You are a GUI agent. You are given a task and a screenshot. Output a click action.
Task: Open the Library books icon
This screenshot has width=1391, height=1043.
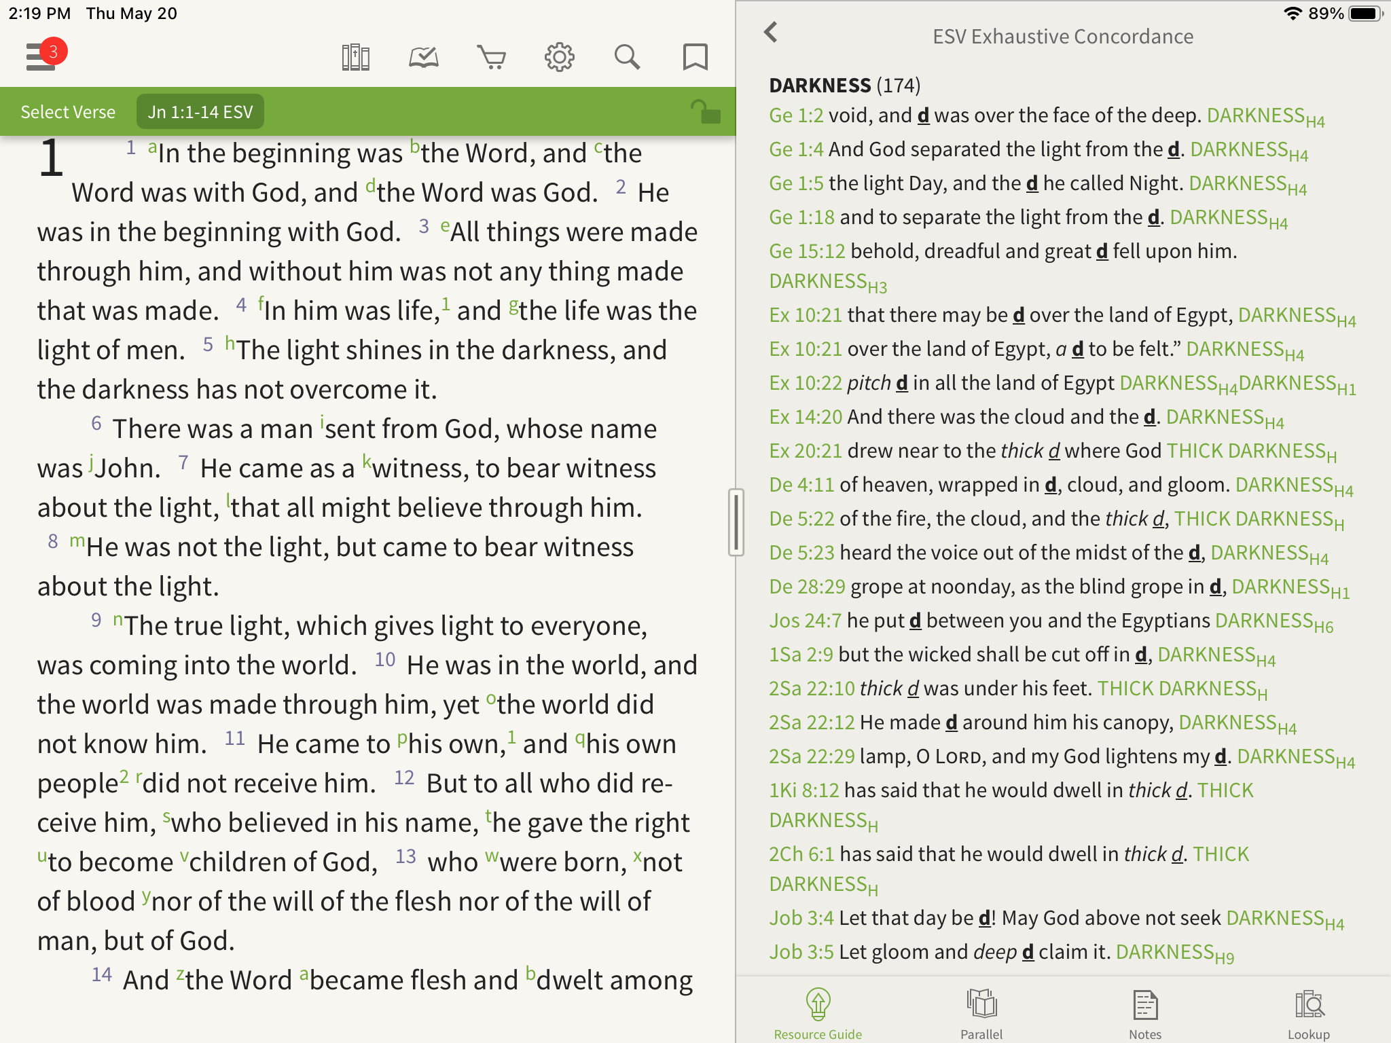[355, 57]
